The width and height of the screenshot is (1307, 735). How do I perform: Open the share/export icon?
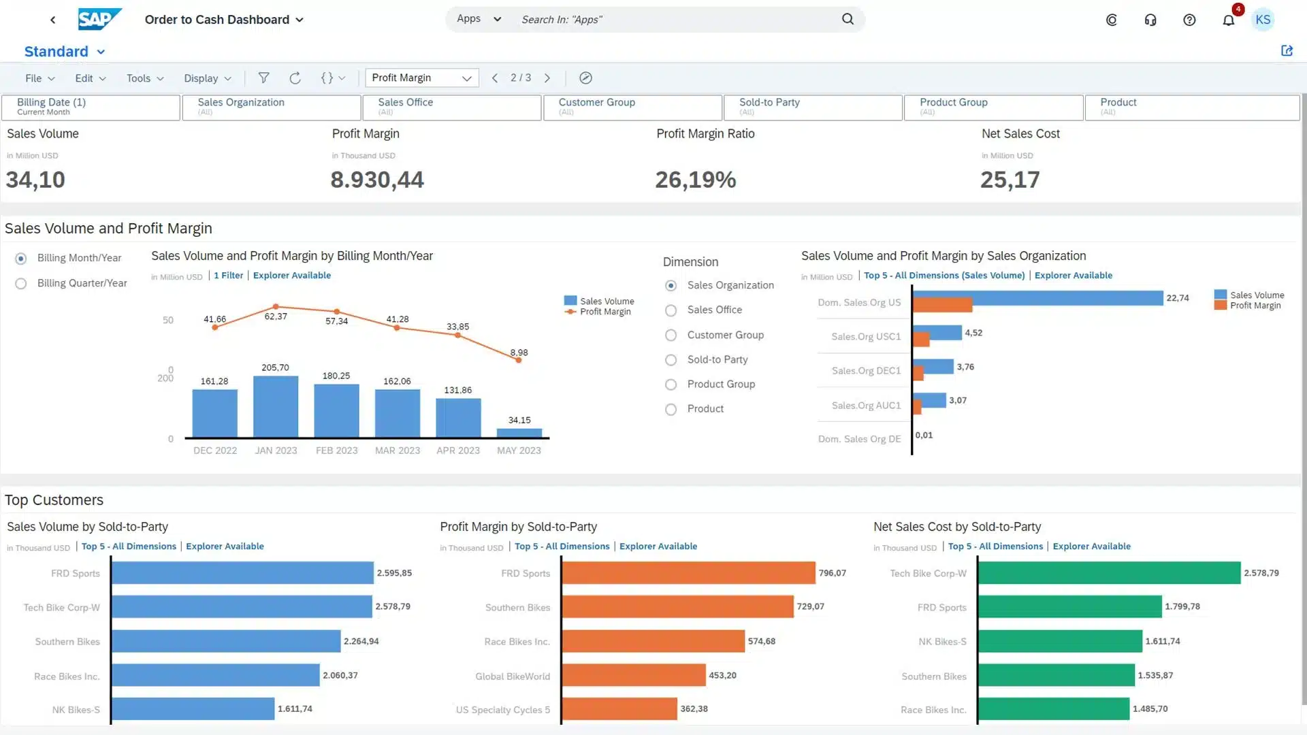(x=1287, y=50)
